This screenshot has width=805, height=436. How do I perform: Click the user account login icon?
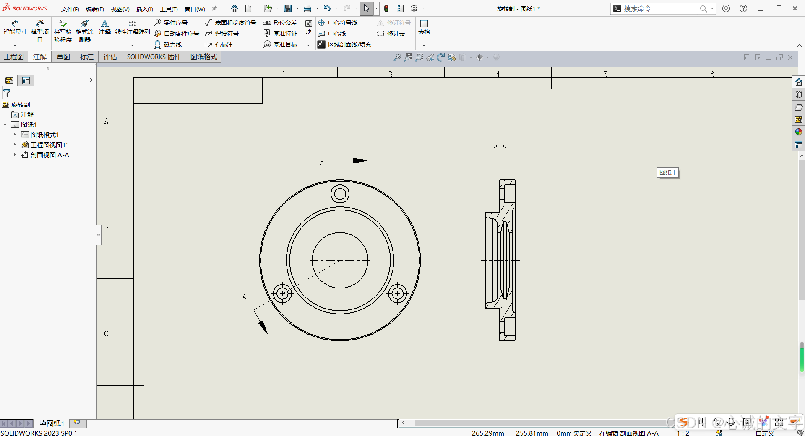(x=726, y=8)
